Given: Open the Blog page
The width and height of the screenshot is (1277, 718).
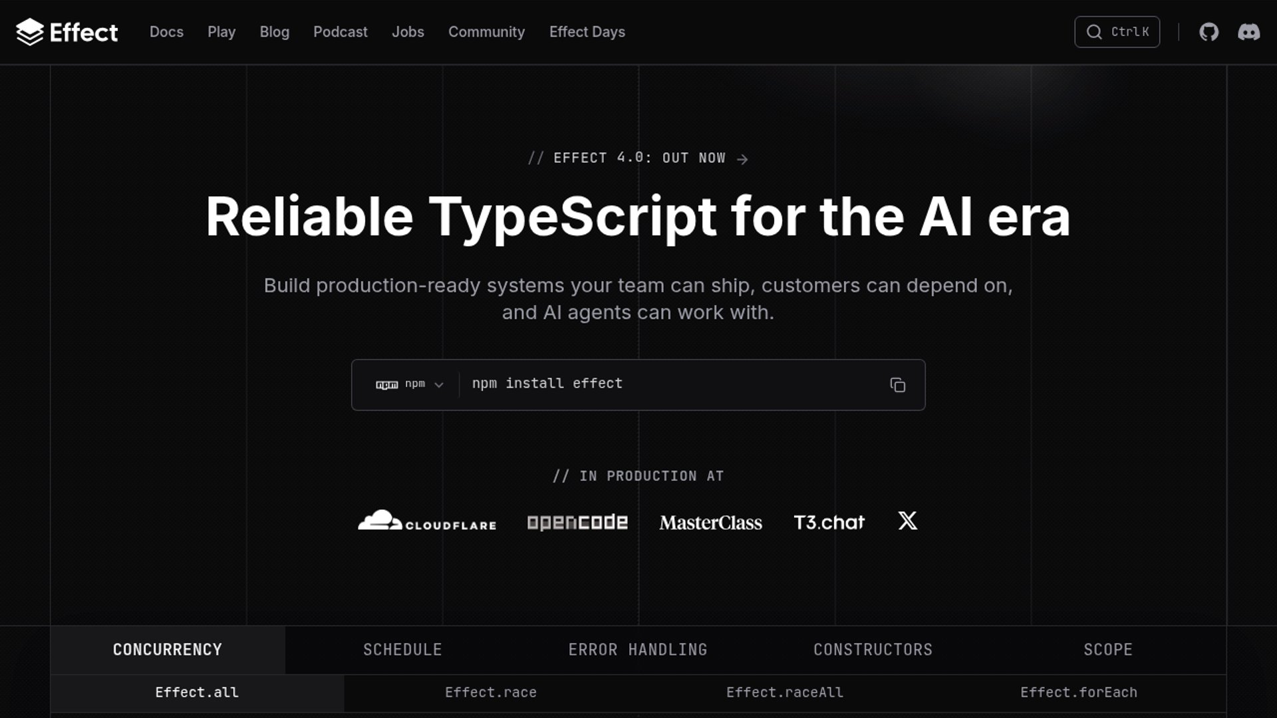Looking at the screenshot, I should pos(274,32).
